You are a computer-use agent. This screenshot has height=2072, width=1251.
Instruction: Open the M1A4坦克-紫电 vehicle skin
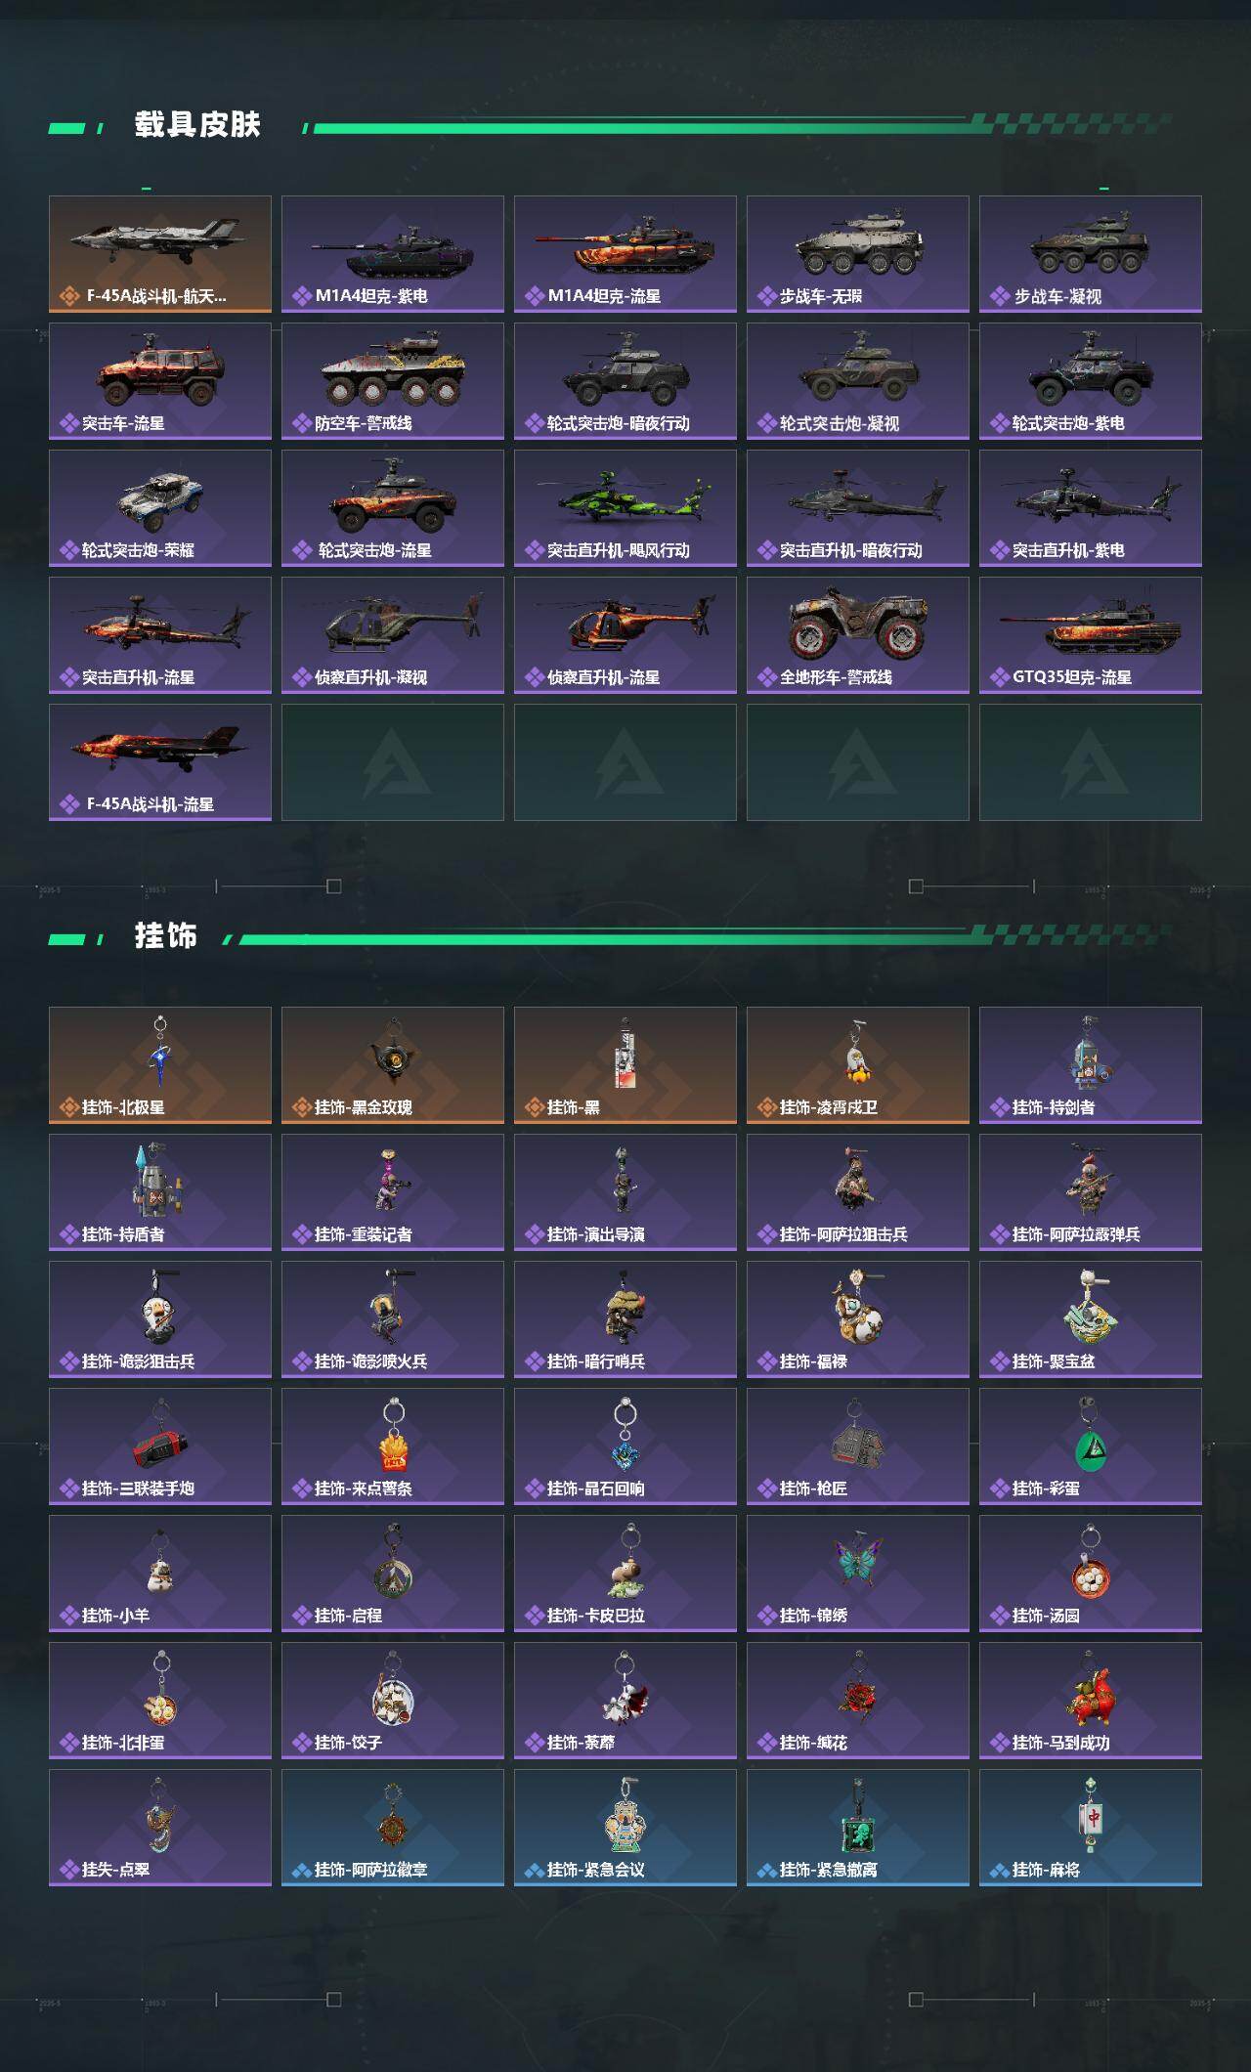393,254
